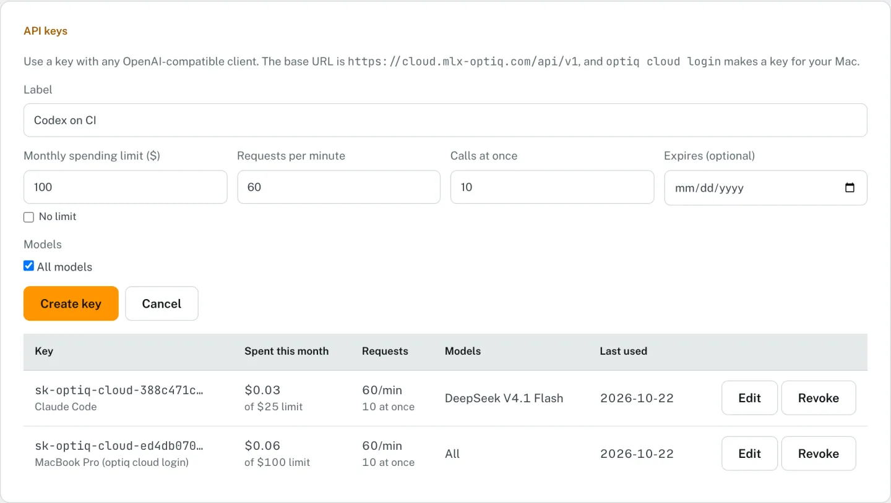This screenshot has height=503, width=891.
Task: Select key sk-optiq-cloud-388c471c text
Action: 119,390
